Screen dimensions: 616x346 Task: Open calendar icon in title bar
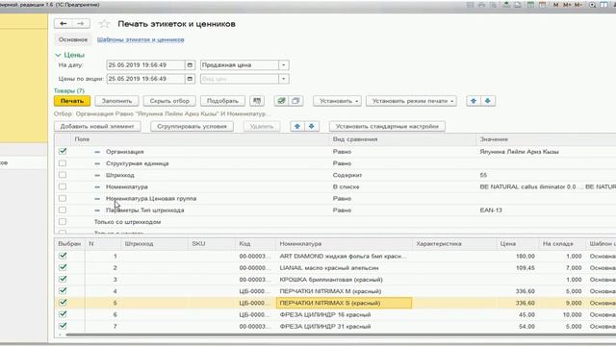(x=542, y=5)
